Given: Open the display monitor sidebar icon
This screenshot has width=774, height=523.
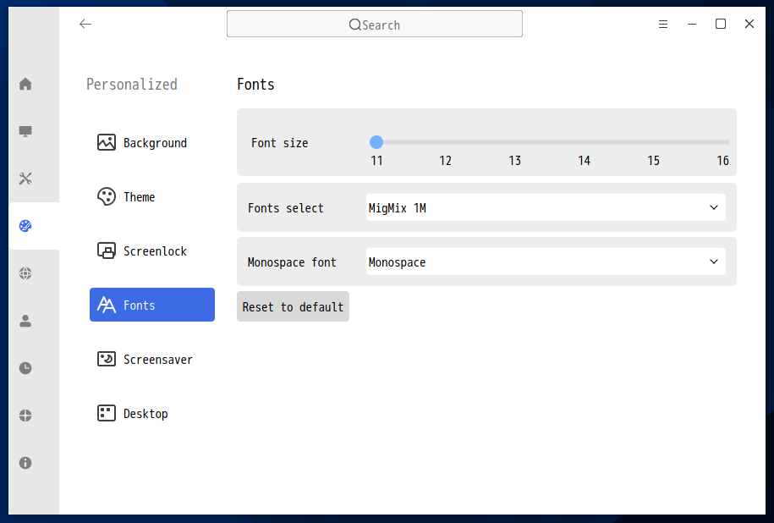Looking at the screenshot, I should pyautogui.click(x=25, y=131).
